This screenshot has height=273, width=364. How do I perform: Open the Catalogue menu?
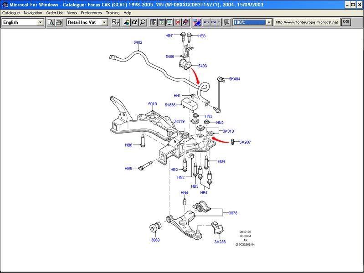pyautogui.click(x=11, y=13)
